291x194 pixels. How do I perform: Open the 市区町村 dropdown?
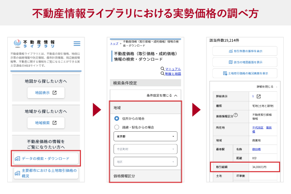pos(145,149)
